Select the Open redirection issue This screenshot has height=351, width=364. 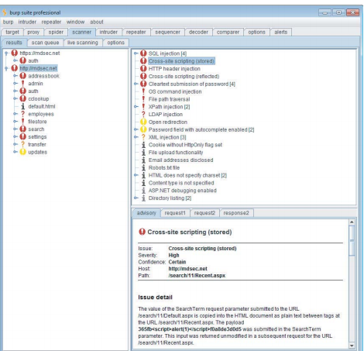click(x=168, y=122)
